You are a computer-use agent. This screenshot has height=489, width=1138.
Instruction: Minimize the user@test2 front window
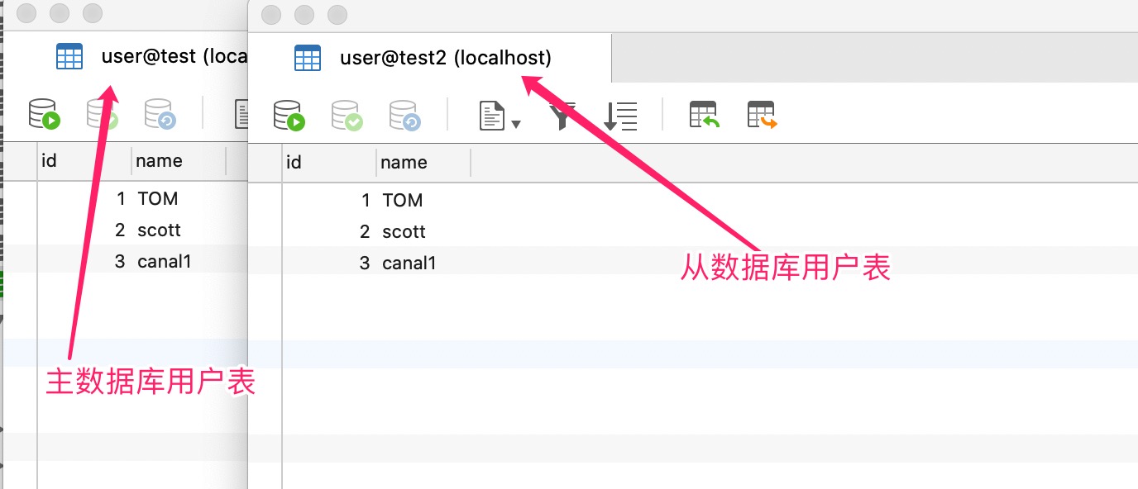click(304, 15)
